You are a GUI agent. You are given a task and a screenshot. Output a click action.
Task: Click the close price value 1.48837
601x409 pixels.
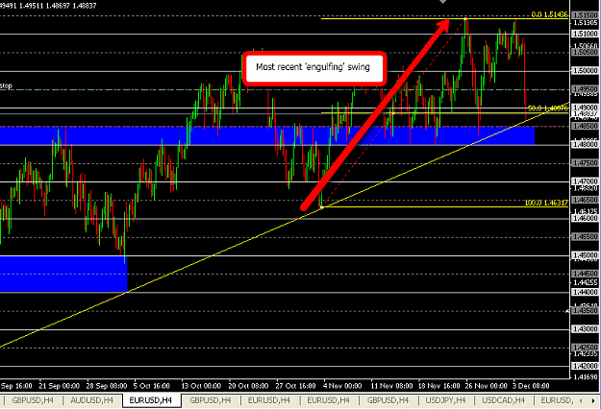[x=85, y=6]
